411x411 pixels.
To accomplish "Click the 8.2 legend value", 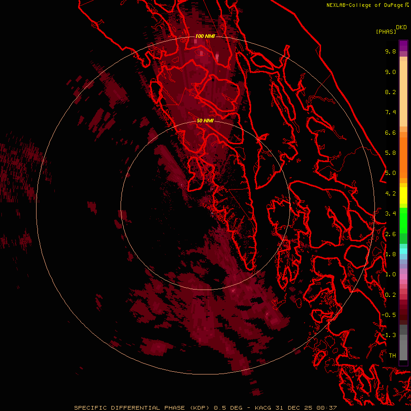I will click(390, 92).
